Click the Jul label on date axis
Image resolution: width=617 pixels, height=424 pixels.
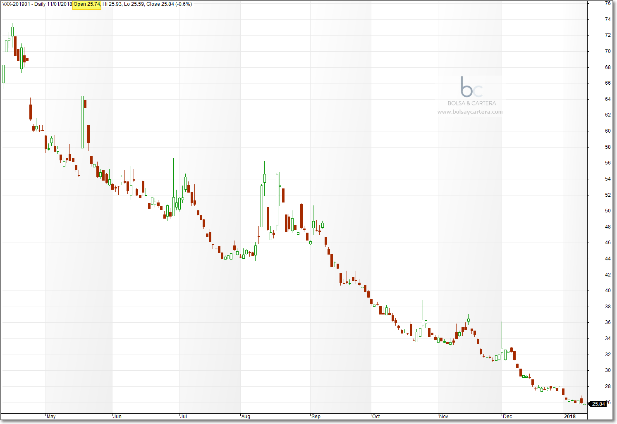tap(184, 417)
